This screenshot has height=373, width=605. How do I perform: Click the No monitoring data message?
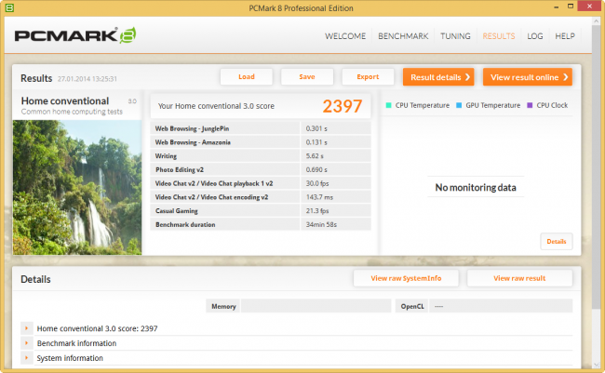(476, 188)
